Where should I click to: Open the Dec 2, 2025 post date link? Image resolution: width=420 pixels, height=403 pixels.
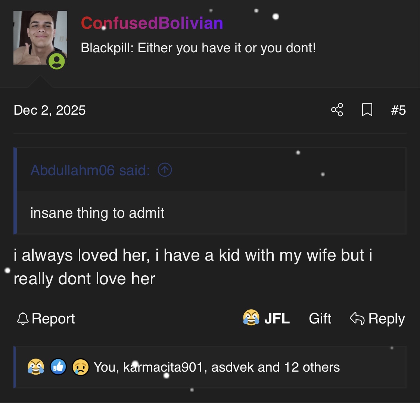(50, 110)
